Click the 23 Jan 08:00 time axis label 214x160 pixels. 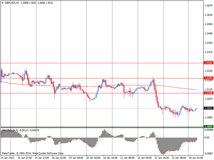[179, 158]
